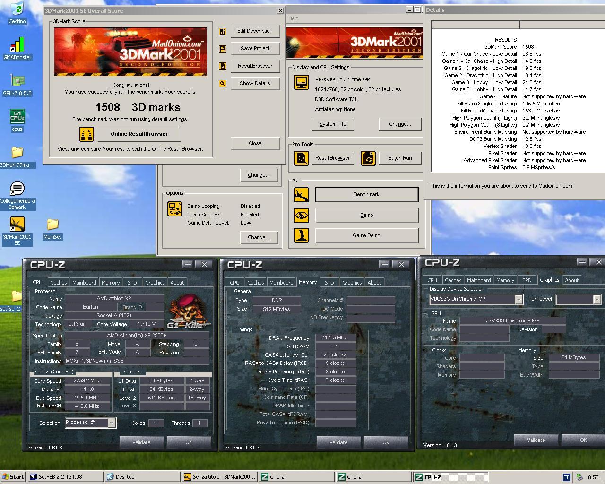Click the system tray icon beside the clock
The height and width of the screenshot is (484, 605).
579,477
